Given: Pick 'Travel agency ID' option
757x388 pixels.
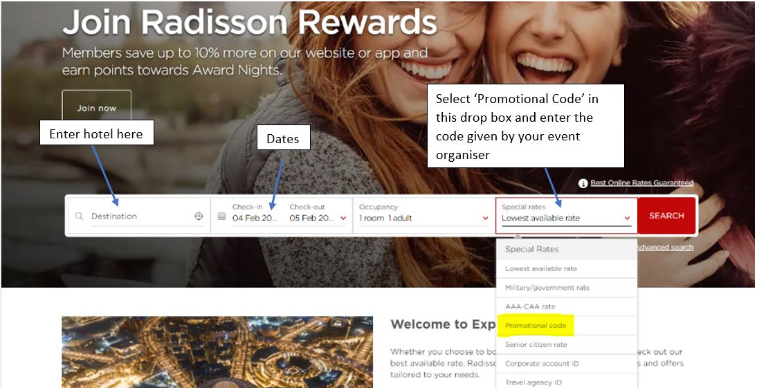Looking at the screenshot, I should coord(533,382).
